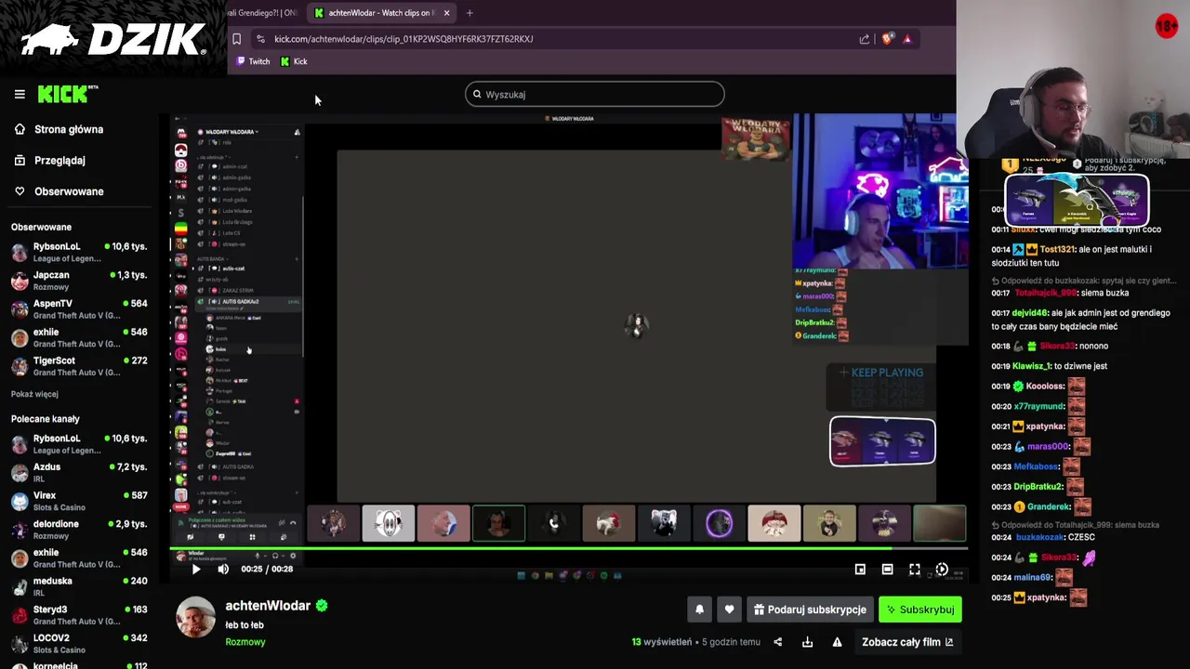Toggle theater mode on player
The height and width of the screenshot is (669, 1190).
[x=887, y=569]
